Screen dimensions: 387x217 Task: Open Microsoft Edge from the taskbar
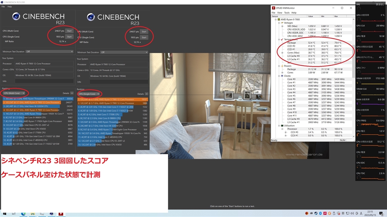(x=23, y=214)
